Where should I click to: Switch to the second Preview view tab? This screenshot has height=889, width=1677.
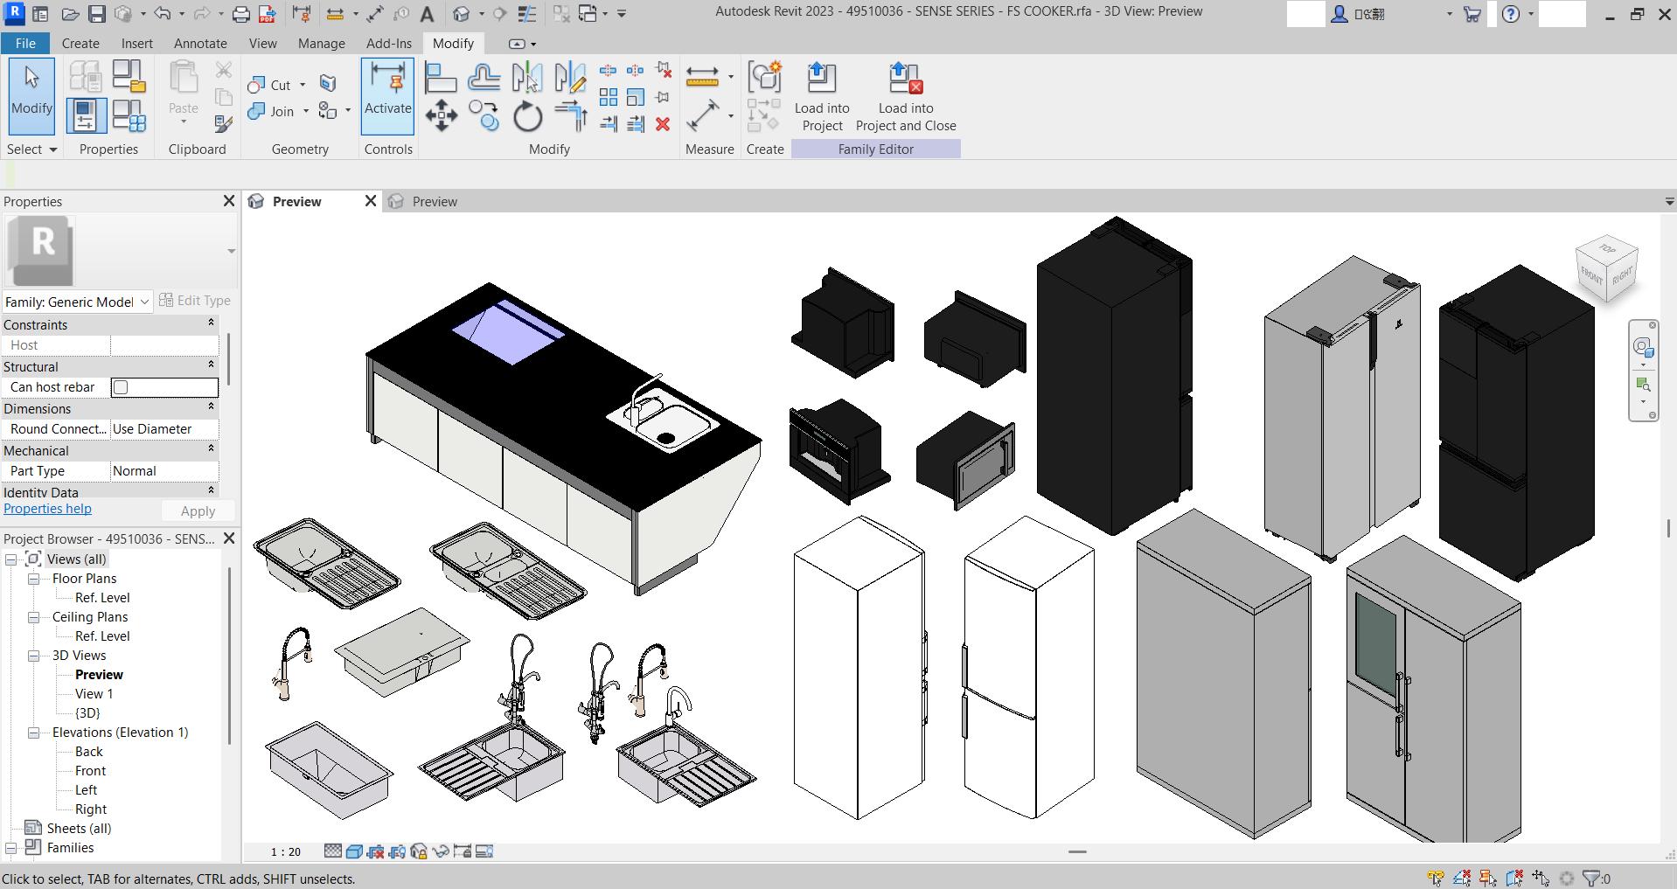(x=435, y=201)
